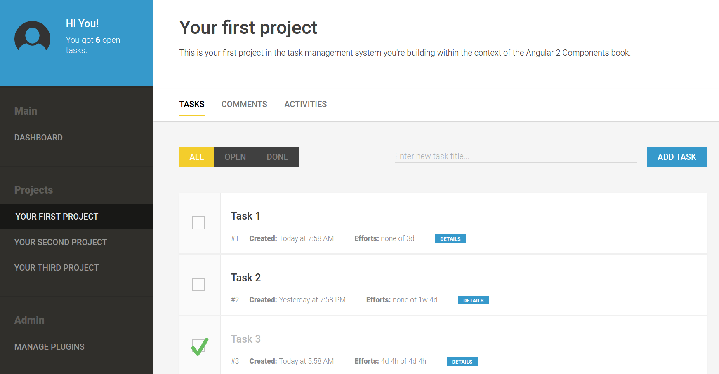This screenshot has height=374, width=719.
Task: Navigate to Manage Plugins
Action: (50, 347)
